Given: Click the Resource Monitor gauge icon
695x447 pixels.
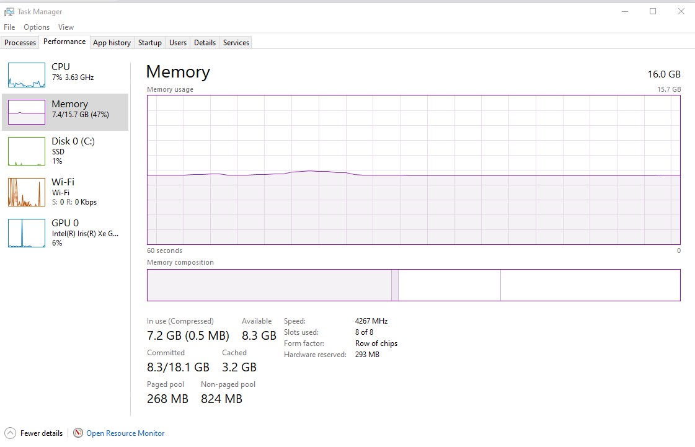Looking at the screenshot, I should tap(78, 433).
